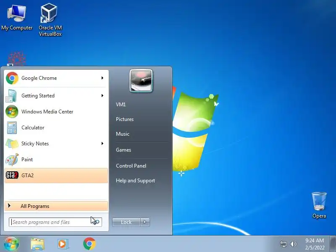Open shutdown options arrow beside Lock
Screen dimensions: 336x252
pyautogui.click(x=145, y=222)
